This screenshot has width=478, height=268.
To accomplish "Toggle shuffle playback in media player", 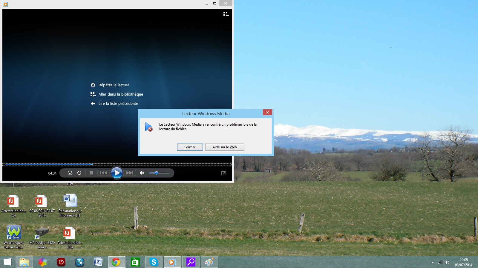I will [x=70, y=173].
